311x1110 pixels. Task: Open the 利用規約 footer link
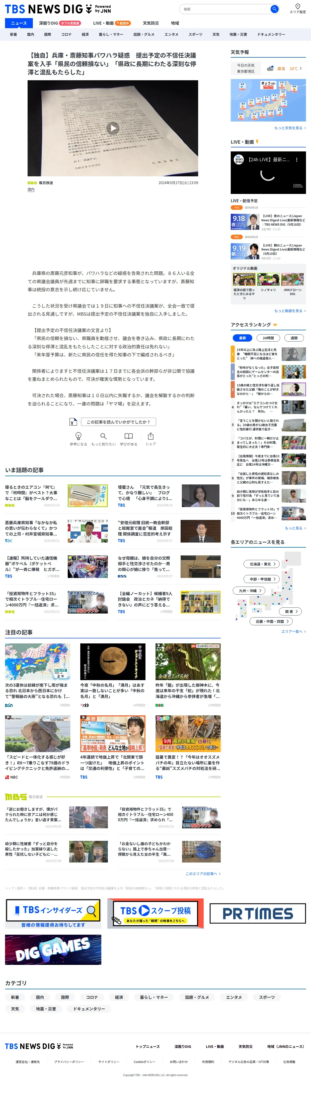coord(208,1062)
